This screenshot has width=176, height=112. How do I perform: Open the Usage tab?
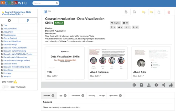[x=102, y=96]
